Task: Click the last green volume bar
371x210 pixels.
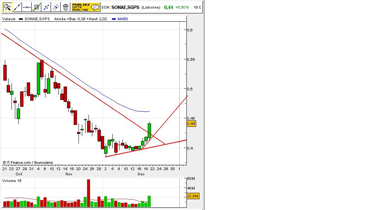Action: point(149,201)
